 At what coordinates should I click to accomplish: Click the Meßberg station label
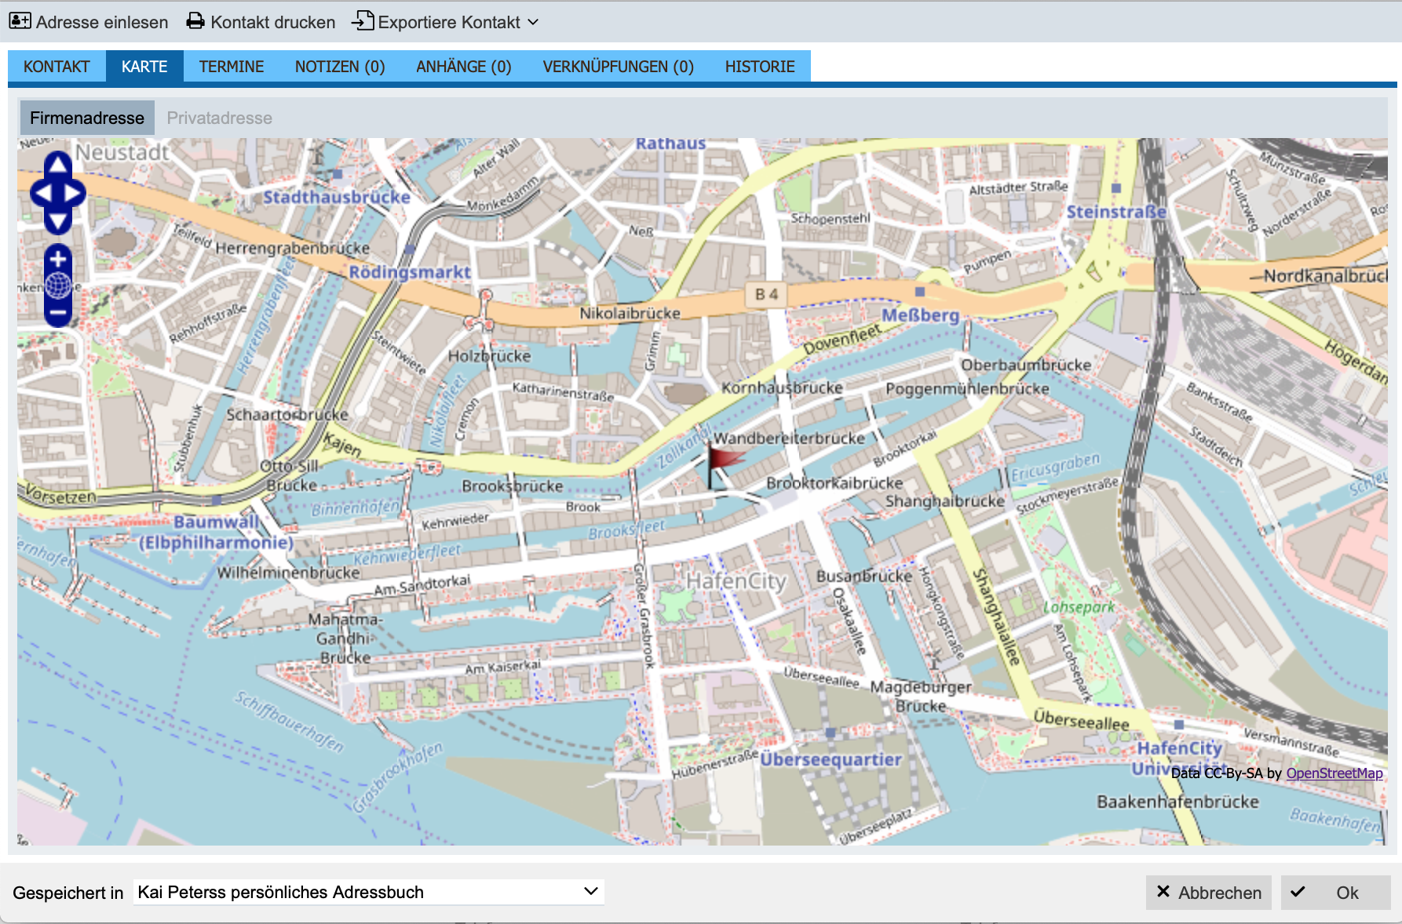click(920, 315)
